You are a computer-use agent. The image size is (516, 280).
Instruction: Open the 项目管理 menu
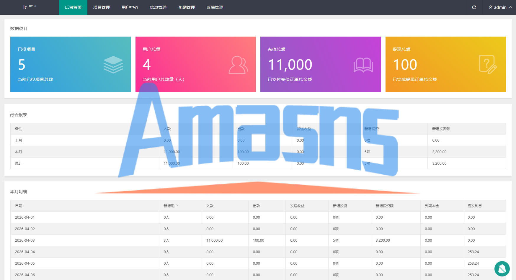[102, 7]
